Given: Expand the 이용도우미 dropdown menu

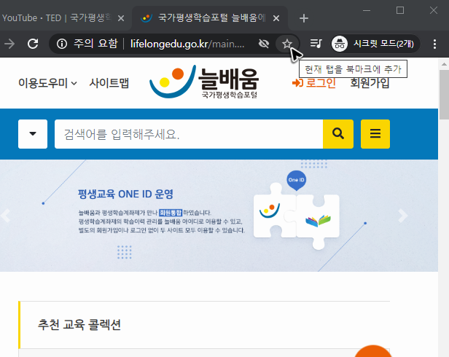Looking at the screenshot, I should click(47, 83).
